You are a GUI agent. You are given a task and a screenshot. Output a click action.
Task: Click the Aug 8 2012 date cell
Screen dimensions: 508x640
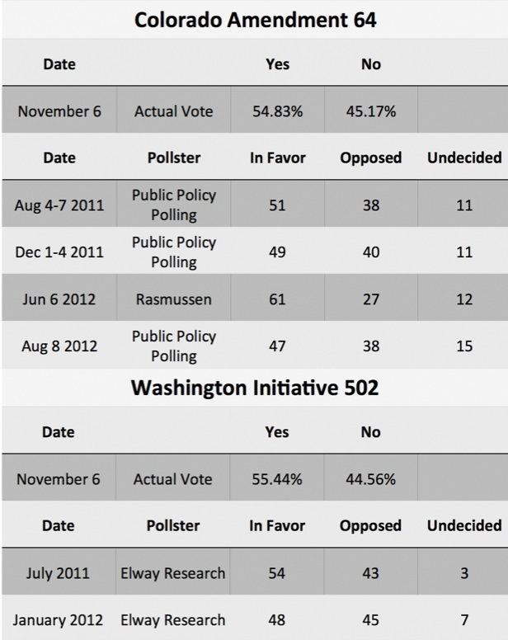(59, 346)
